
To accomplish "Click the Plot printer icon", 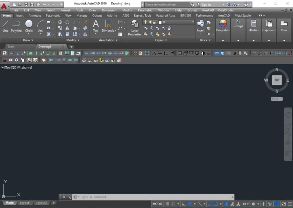I will coord(38,4).
